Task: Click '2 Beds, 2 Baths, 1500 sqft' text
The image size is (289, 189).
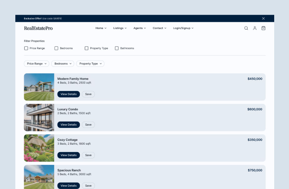Action: click(x=74, y=113)
